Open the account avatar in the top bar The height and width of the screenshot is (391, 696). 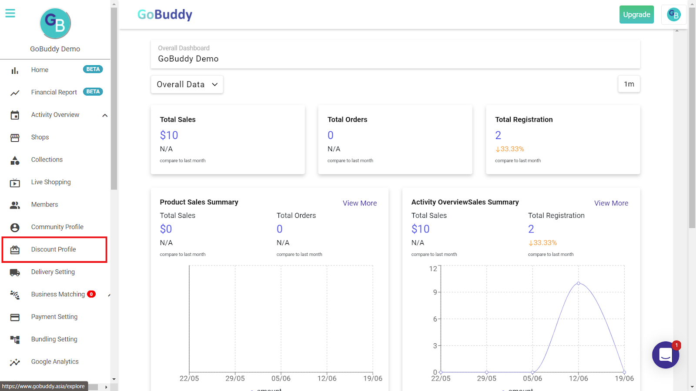tap(674, 15)
